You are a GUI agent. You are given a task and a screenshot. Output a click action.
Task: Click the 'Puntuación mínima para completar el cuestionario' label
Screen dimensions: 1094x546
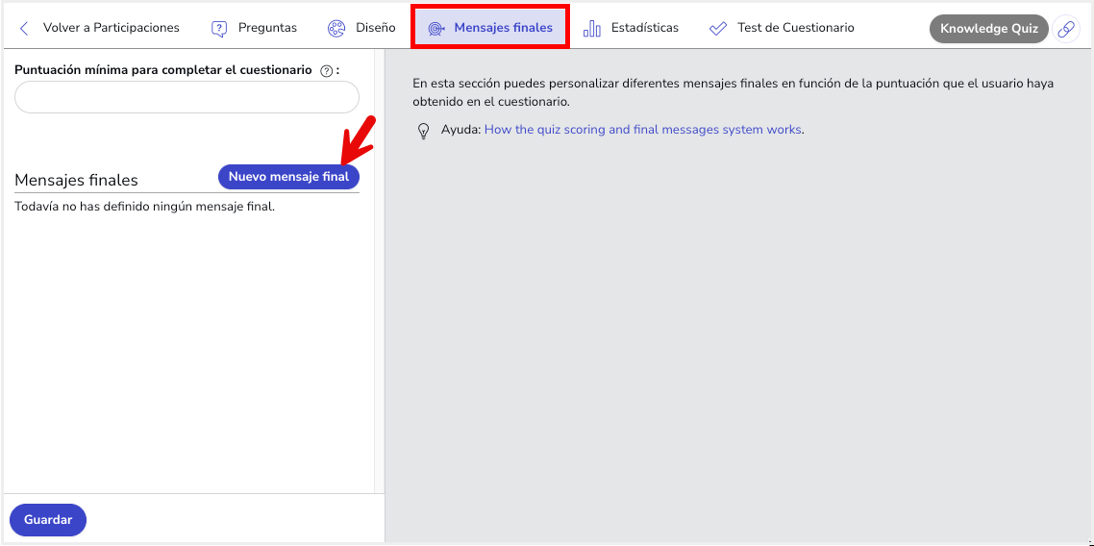[163, 70]
